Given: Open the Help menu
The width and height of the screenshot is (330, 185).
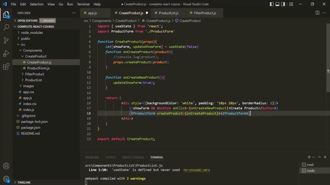Looking at the screenshot, I should (x=97, y=4).
